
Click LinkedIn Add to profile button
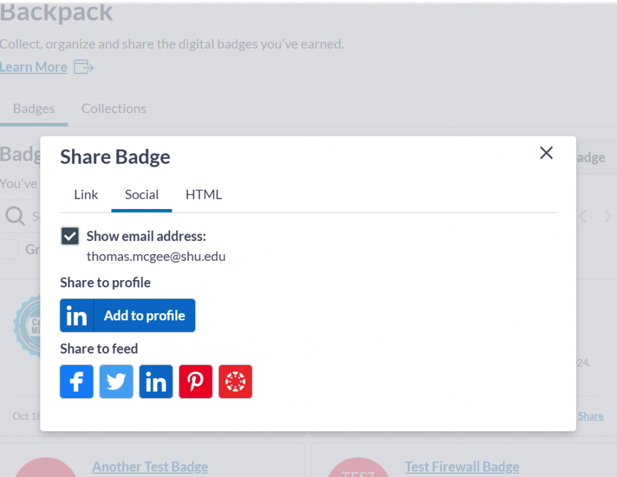[128, 316]
